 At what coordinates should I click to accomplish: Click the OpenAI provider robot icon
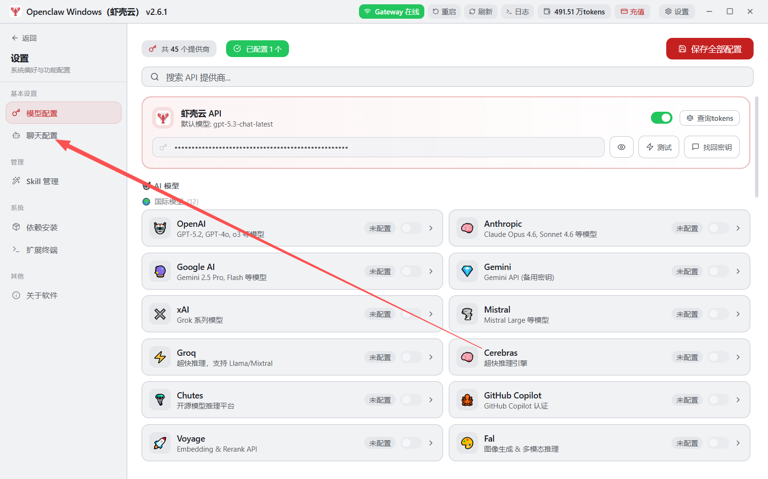[x=160, y=228]
